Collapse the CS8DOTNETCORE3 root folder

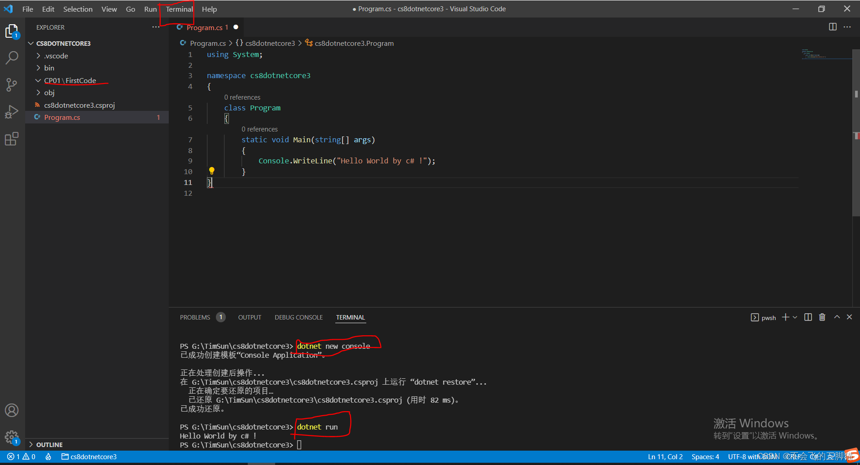[97, 44]
